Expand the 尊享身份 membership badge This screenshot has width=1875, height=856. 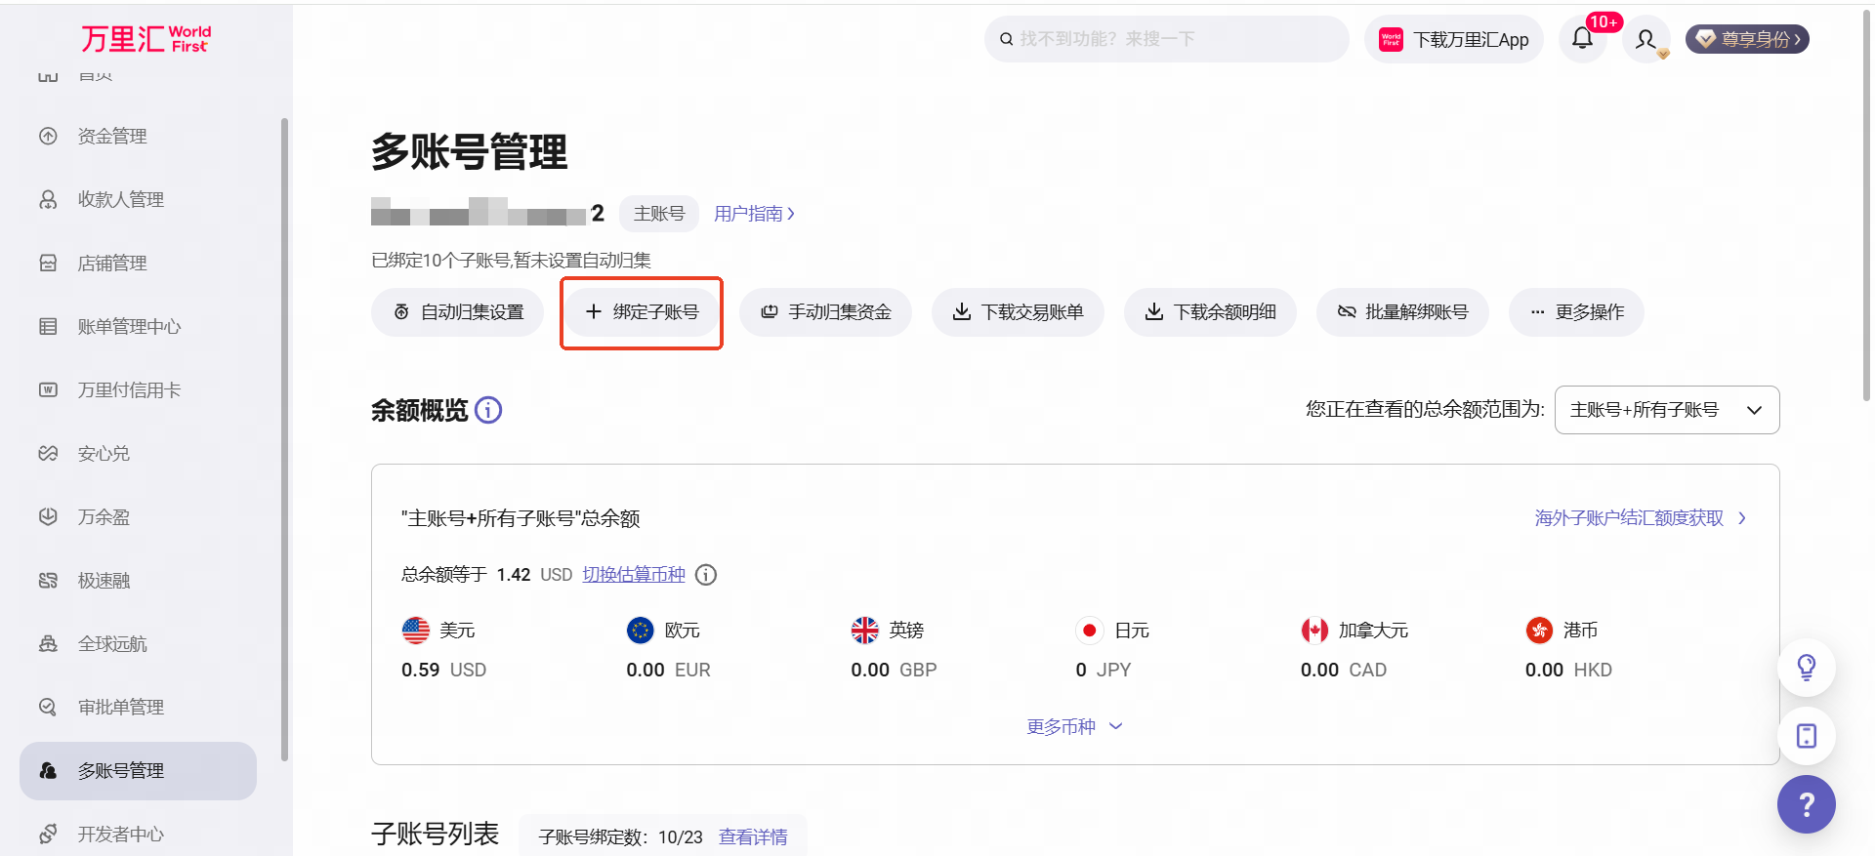pos(1747,39)
